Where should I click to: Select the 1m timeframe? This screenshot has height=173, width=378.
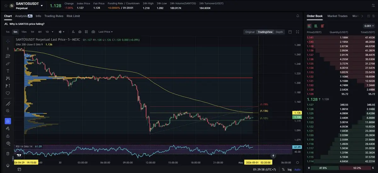click(x=8, y=32)
